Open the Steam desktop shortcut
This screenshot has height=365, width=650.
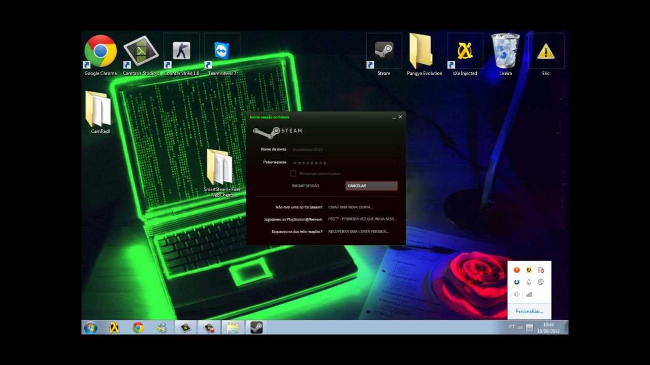(x=384, y=55)
